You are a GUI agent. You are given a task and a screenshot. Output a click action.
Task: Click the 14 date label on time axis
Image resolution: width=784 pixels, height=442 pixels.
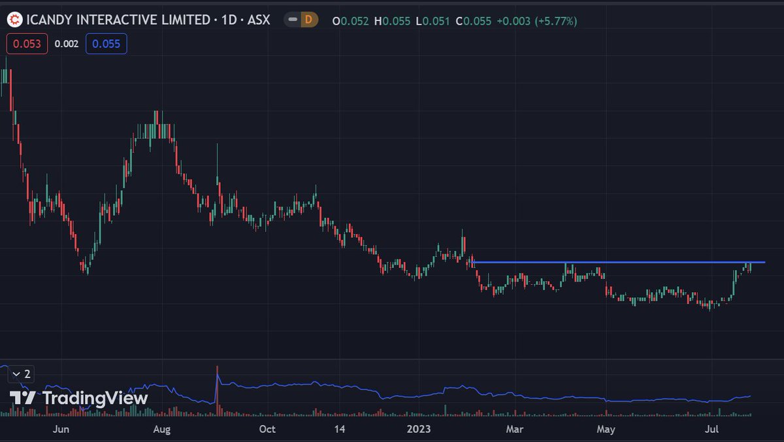[x=339, y=429]
